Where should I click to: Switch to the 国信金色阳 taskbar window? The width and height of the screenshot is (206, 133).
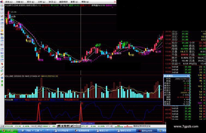point(147,131)
